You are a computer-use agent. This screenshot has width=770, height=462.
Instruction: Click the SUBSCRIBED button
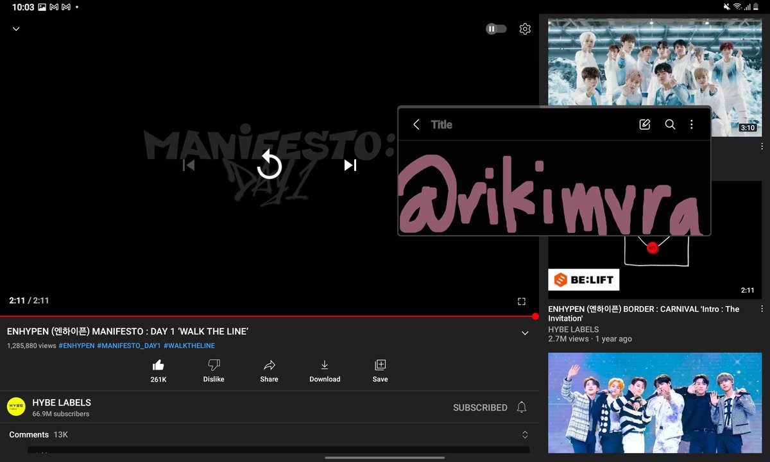480,407
